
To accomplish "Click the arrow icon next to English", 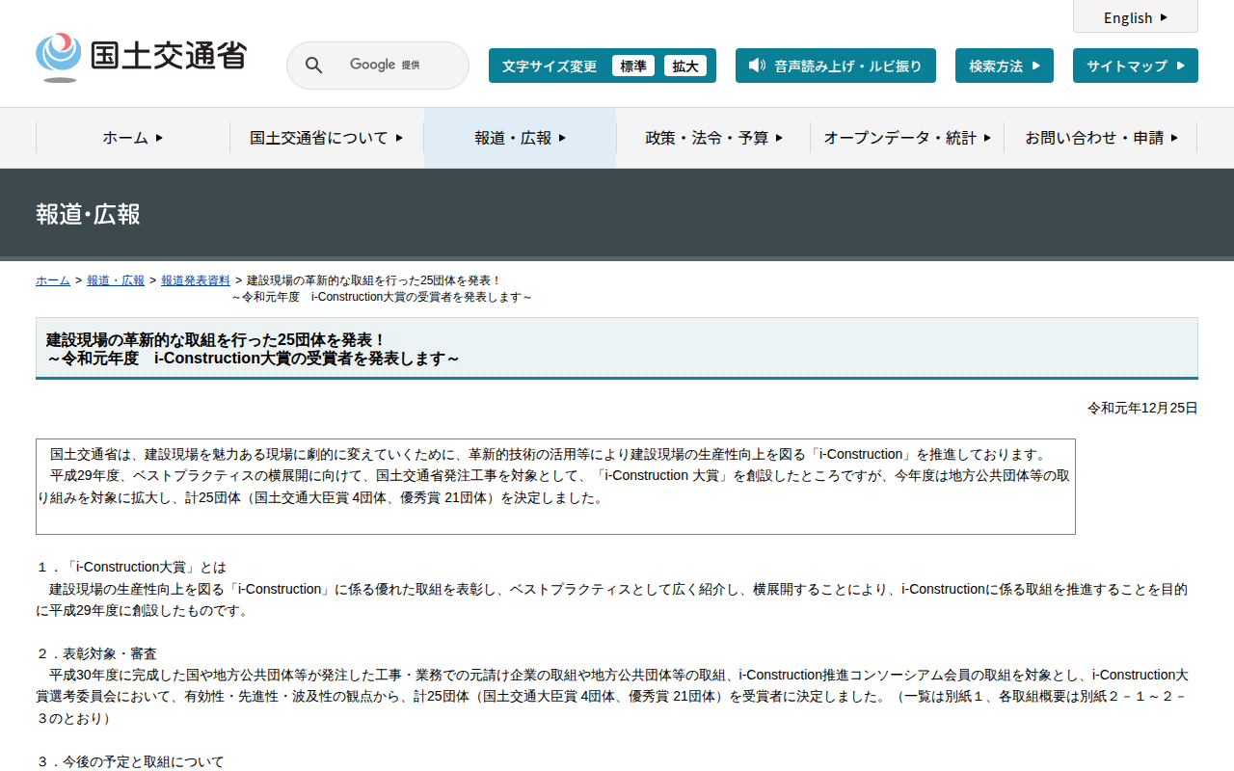I will 1164,17.
